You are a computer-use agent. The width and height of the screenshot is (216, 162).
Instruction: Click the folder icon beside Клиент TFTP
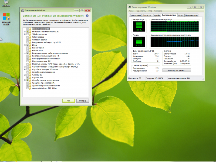[x=30, y=50]
